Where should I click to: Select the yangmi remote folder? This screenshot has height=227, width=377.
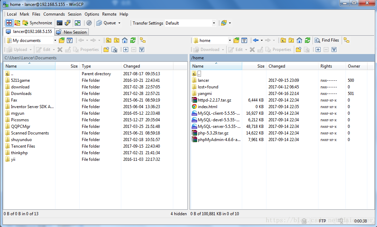click(x=204, y=93)
